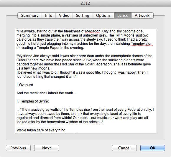Click the line starting 'My friend Jon always said'
This screenshot has height=157, width=171.
point(84,56)
